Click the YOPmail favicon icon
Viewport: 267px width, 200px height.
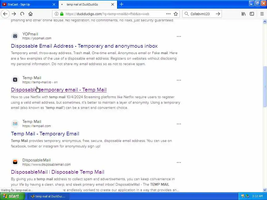pyautogui.click(x=15, y=36)
